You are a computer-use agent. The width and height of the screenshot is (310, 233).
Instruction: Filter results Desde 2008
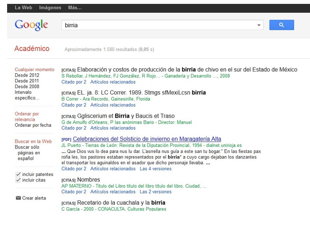[x=27, y=87]
